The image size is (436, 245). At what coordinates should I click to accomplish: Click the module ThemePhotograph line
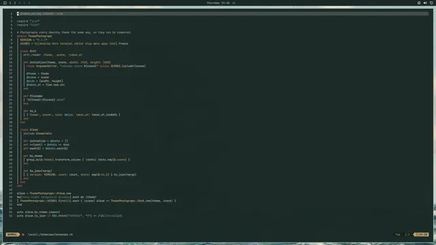[35, 36]
